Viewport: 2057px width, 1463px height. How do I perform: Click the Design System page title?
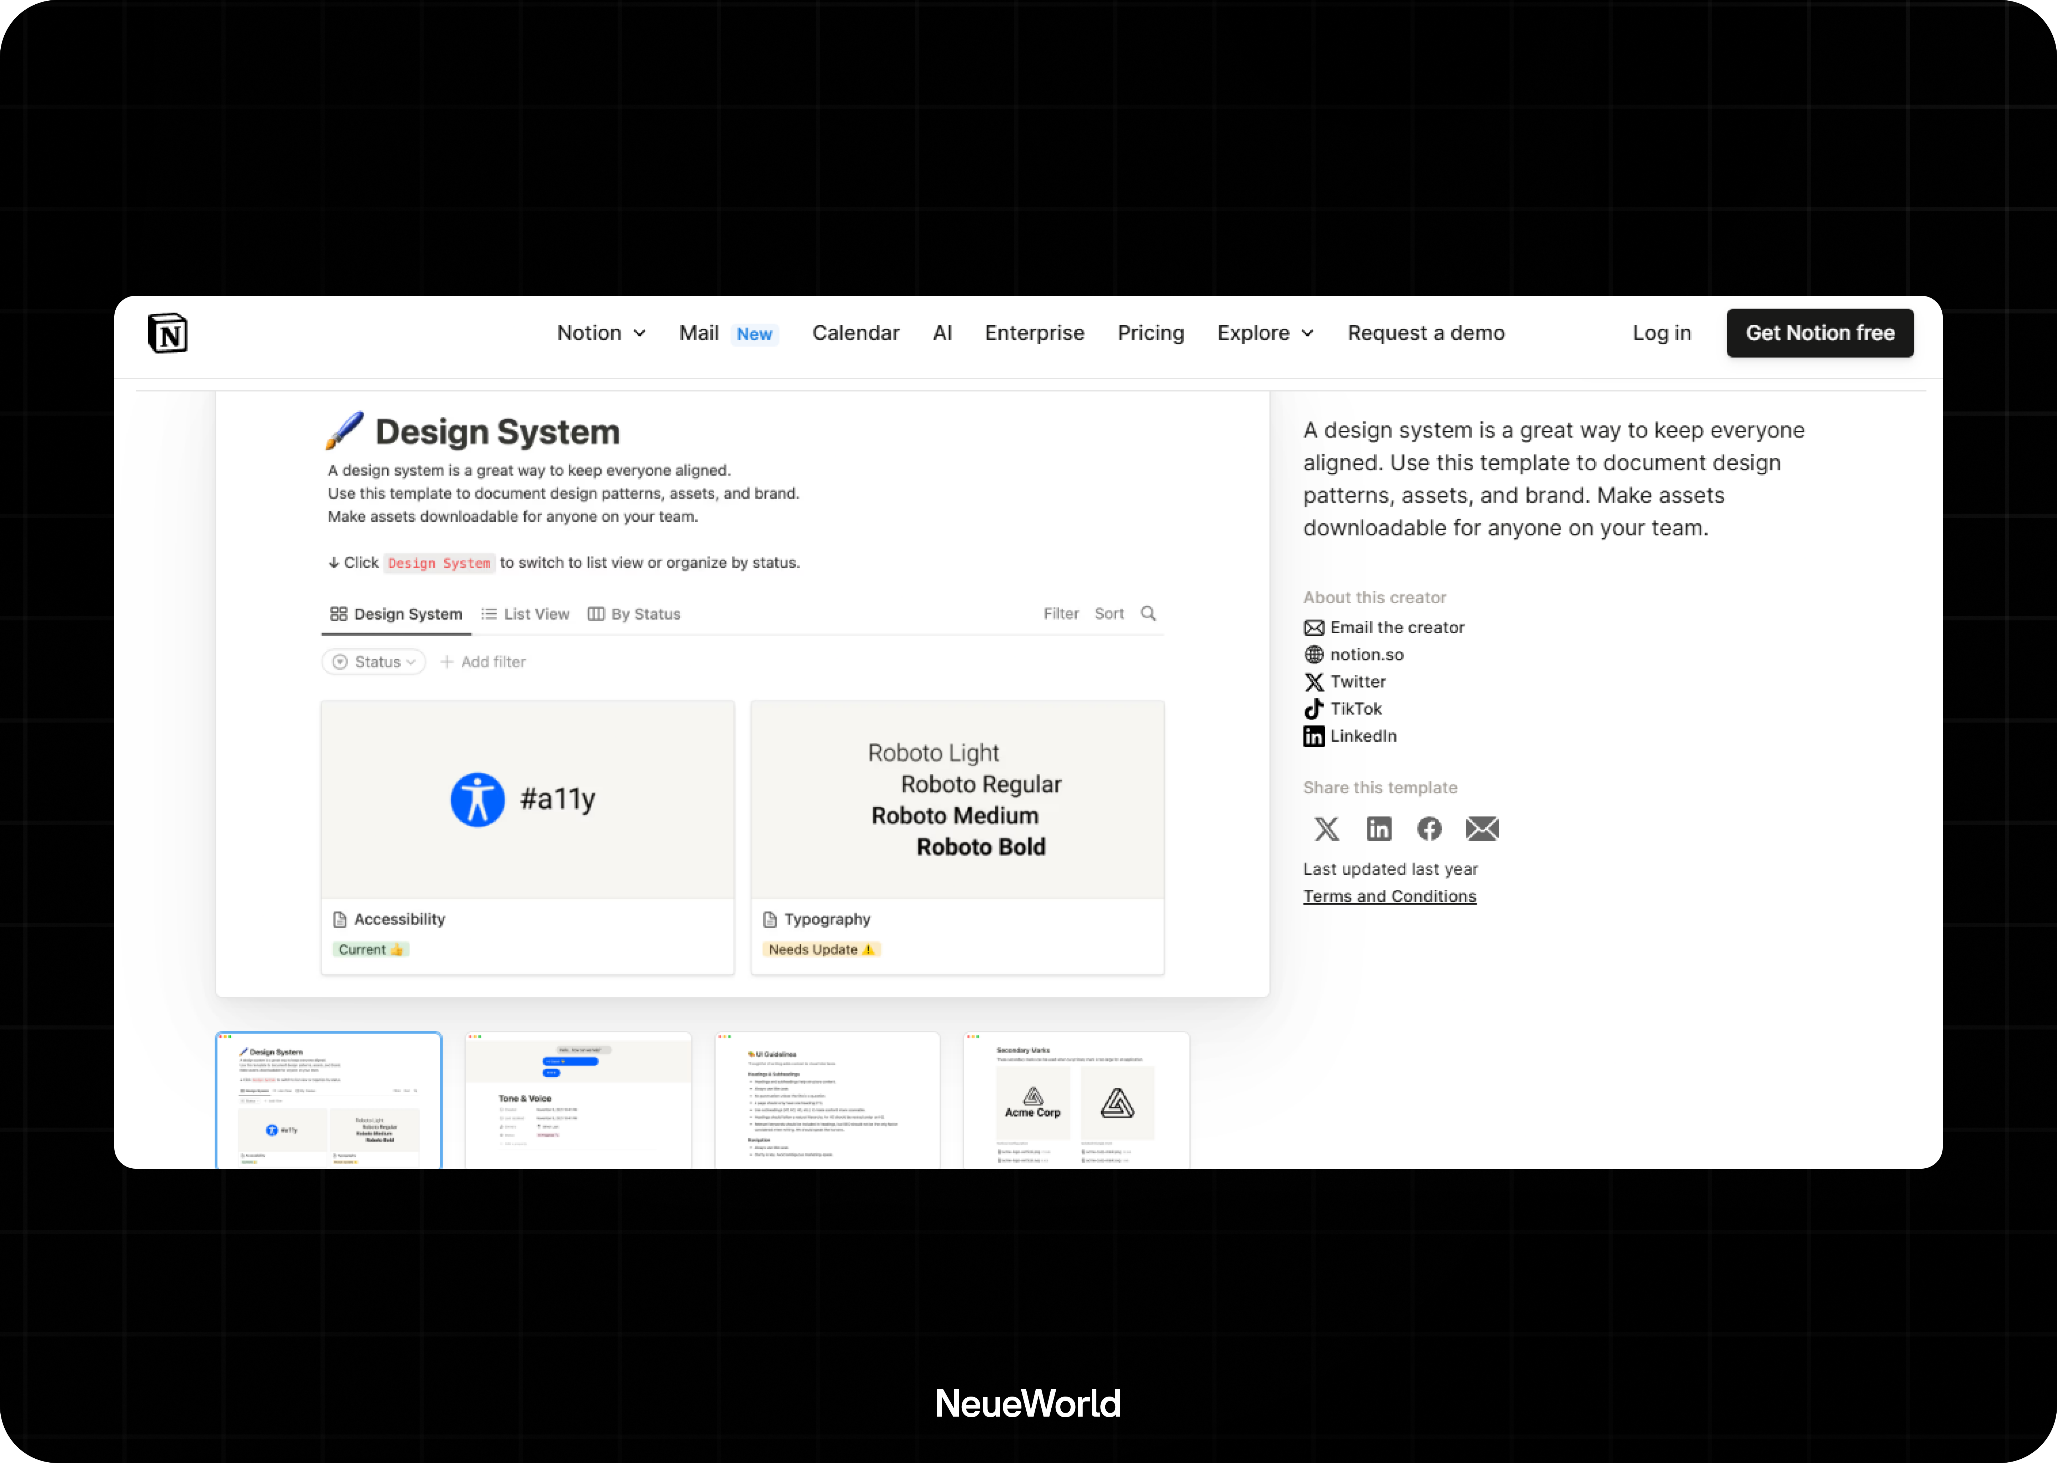[x=497, y=433]
